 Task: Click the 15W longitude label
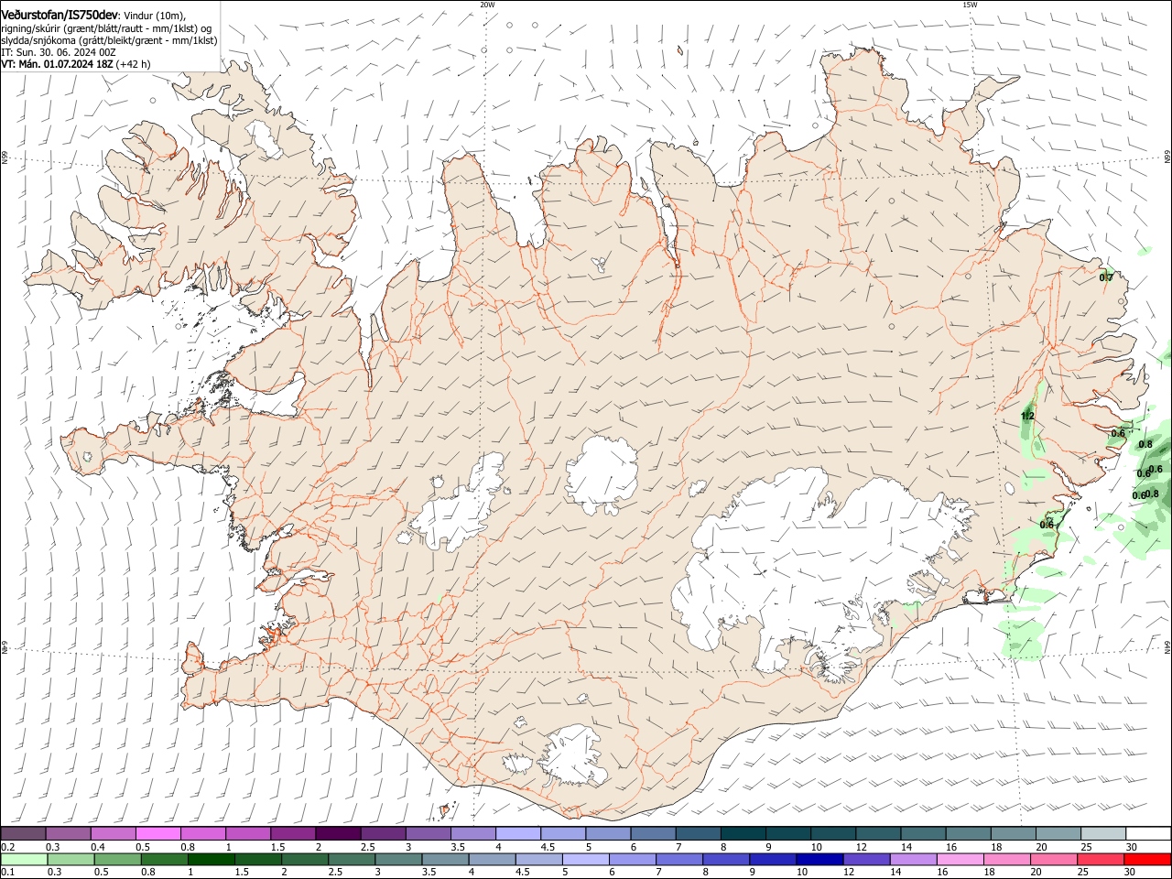(969, 5)
